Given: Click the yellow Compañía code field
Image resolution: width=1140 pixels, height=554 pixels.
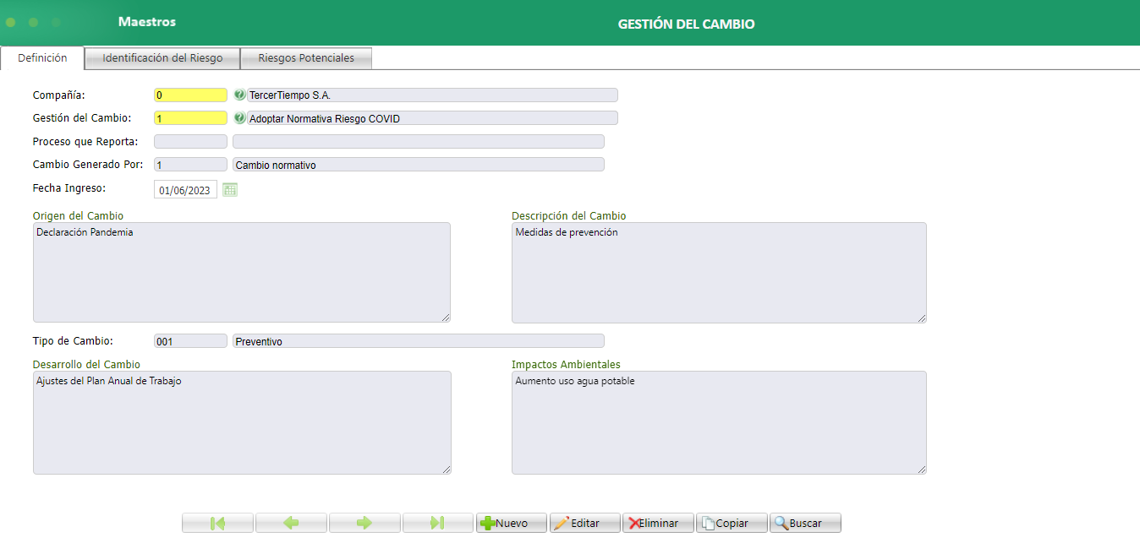Looking at the screenshot, I should pos(190,95).
